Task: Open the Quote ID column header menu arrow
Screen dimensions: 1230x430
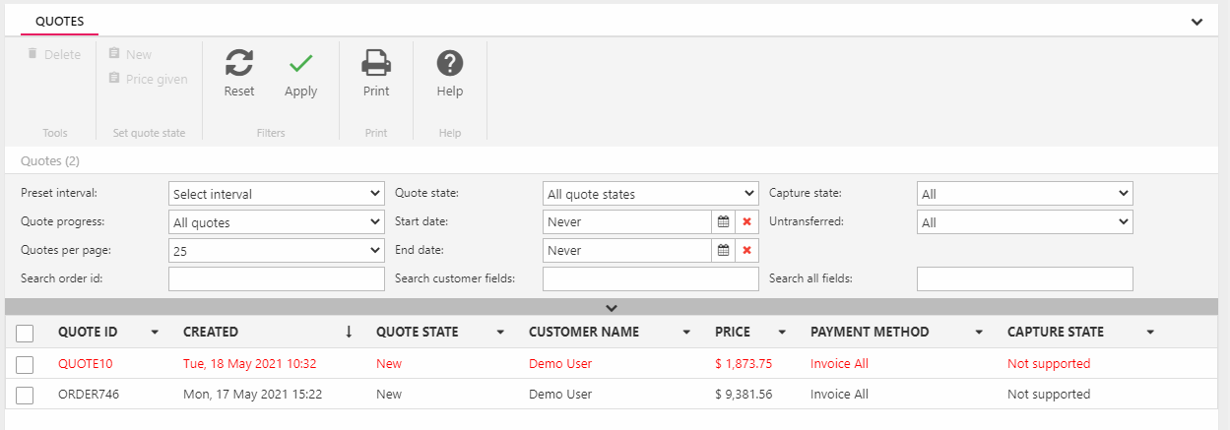Action: tap(155, 333)
